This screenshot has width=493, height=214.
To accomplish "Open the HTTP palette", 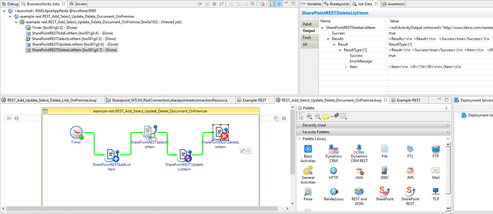I will point(334,173).
